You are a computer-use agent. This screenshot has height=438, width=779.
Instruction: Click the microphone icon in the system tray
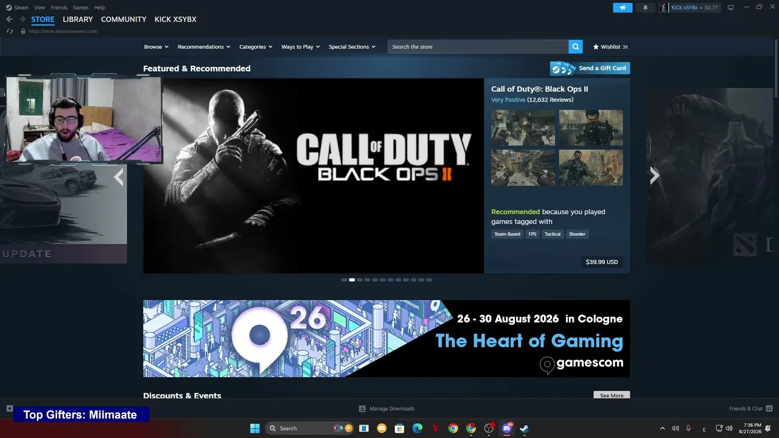(688, 428)
